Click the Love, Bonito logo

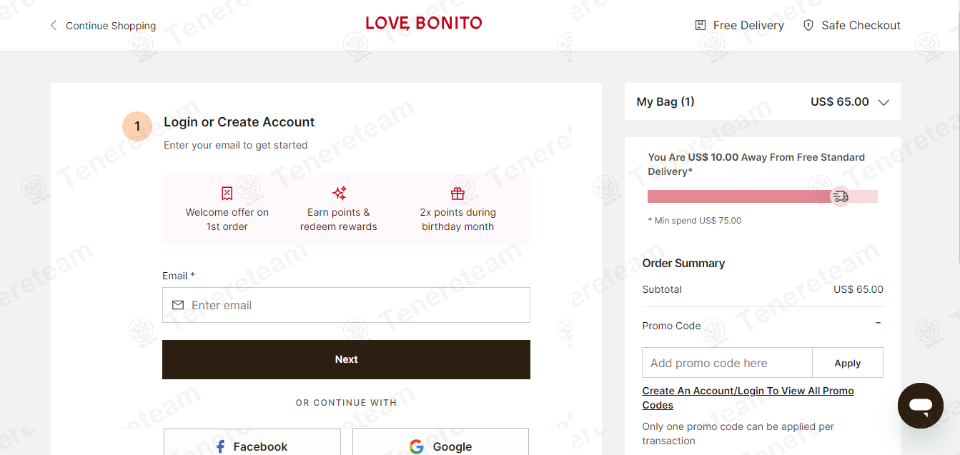pos(424,24)
